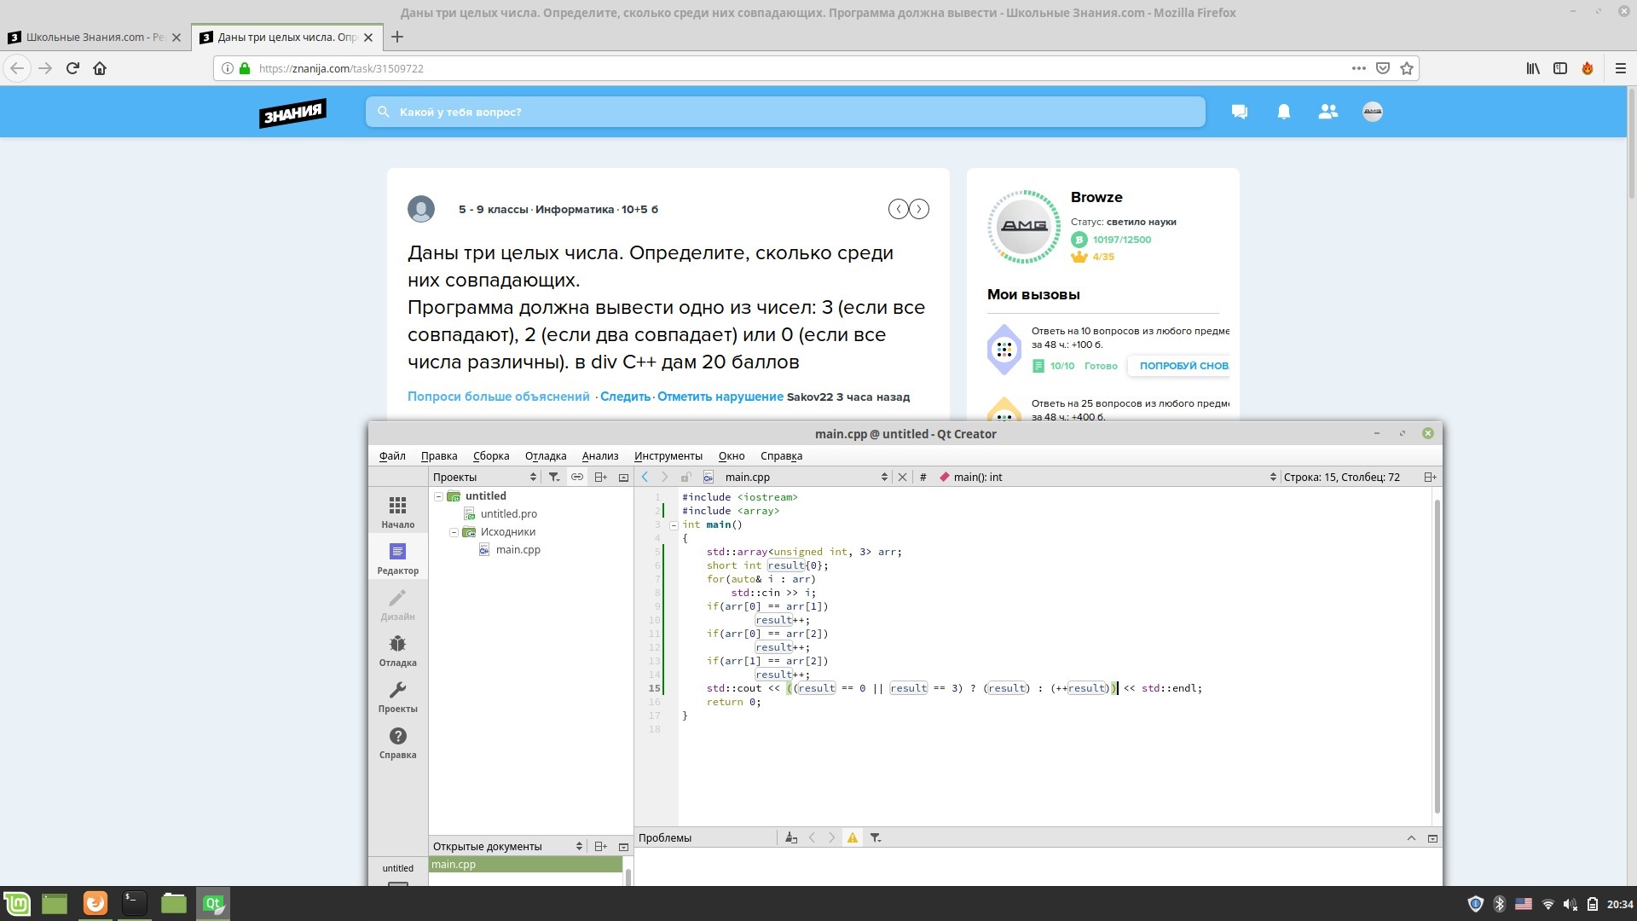
Task: Switch to Школьные Знания.com first tab
Action: [94, 38]
